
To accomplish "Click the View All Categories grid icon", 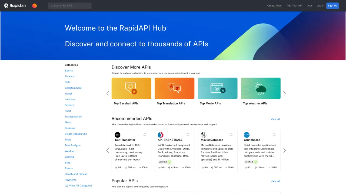I will 66,186.
